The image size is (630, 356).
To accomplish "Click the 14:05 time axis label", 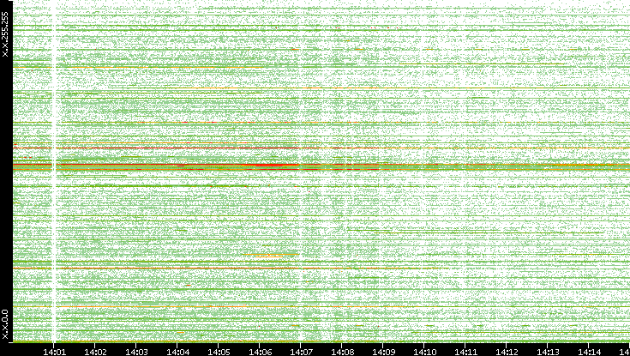I will click(x=219, y=352).
